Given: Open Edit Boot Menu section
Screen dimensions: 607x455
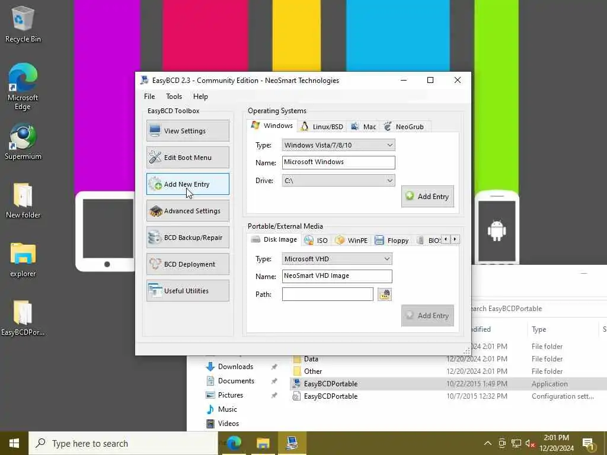Looking at the screenshot, I should point(188,158).
